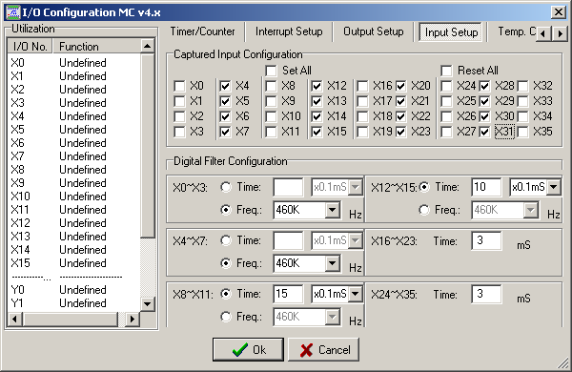Click the horizontal scroll left arrow in Utilization
The width and height of the screenshot is (572, 372).
pyautogui.click(x=14, y=320)
